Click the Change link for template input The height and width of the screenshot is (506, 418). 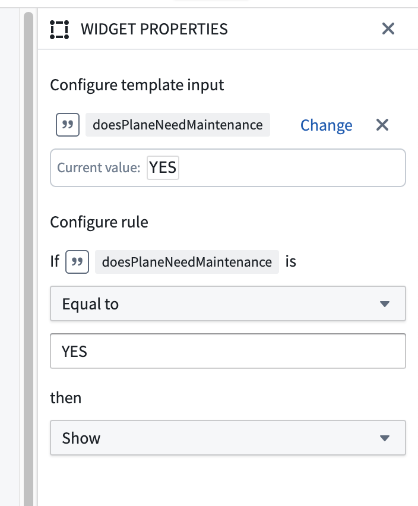point(327,125)
